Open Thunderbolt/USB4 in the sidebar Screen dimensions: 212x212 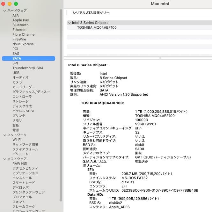[28, 68]
